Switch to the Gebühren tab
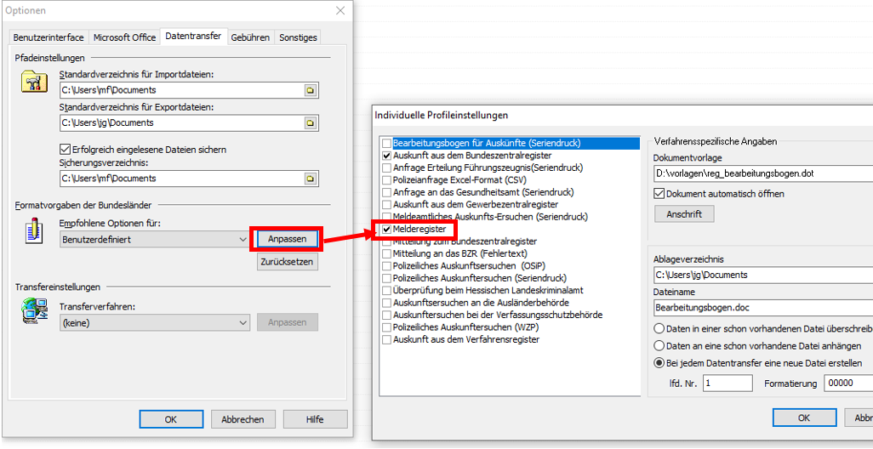 [250, 37]
